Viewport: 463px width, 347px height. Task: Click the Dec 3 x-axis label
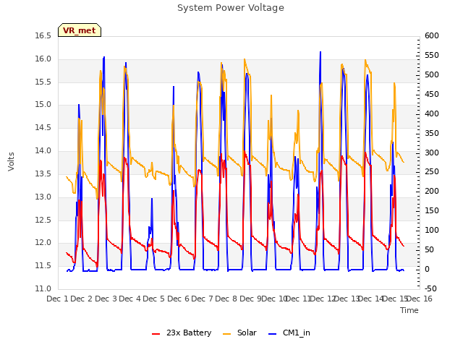tap(106, 299)
